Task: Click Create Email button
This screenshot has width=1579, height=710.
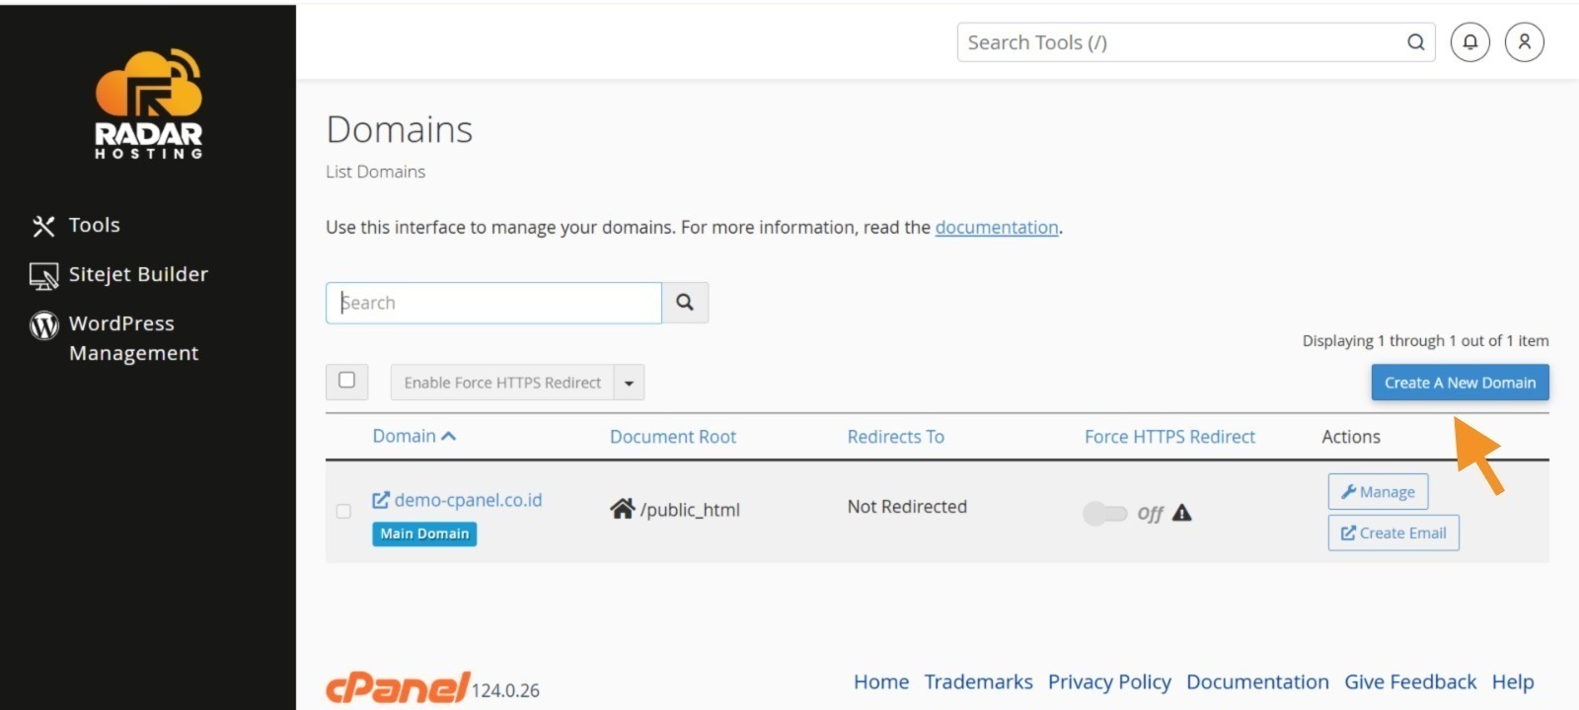Action: [1393, 532]
